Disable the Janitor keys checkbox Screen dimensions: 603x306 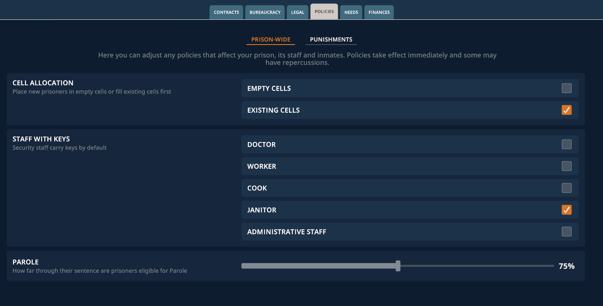click(566, 210)
